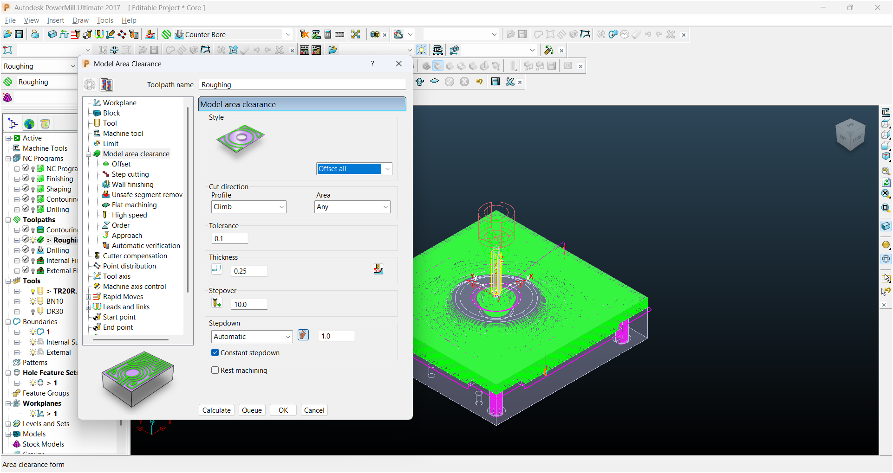The image size is (893, 473).
Task: Click the Stepover value field
Action: [x=249, y=304]
